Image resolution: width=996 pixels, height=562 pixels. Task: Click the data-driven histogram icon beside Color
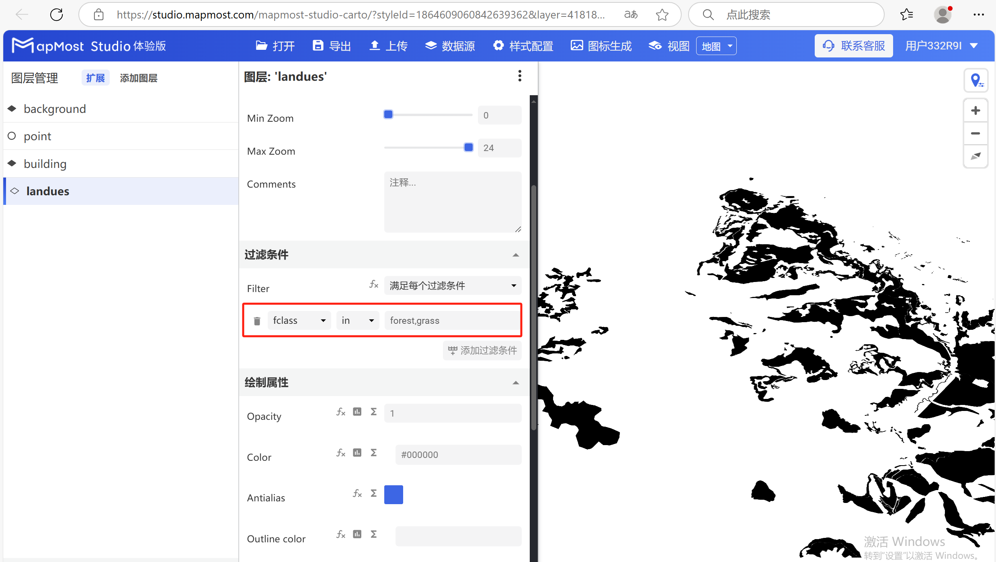coord(357,452)
